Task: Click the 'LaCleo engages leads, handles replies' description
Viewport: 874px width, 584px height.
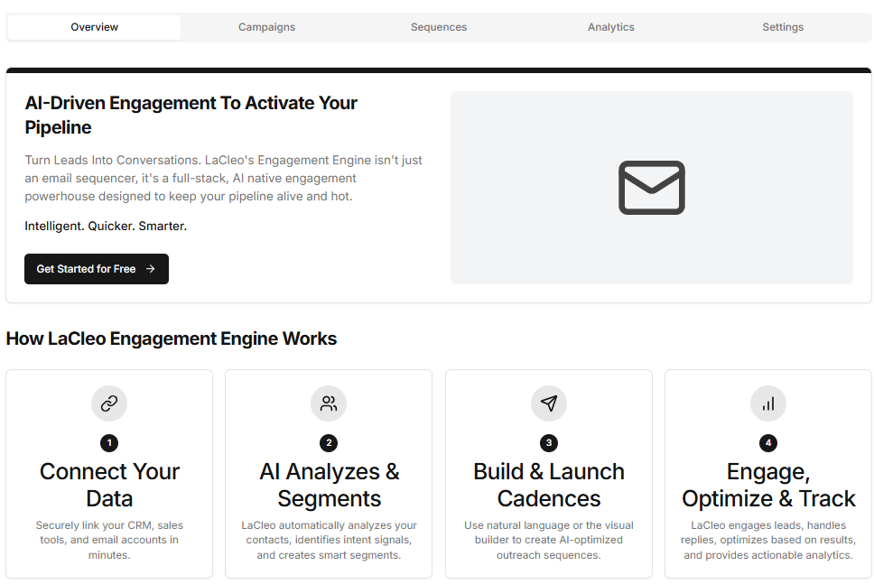Action: click(768, 540)
